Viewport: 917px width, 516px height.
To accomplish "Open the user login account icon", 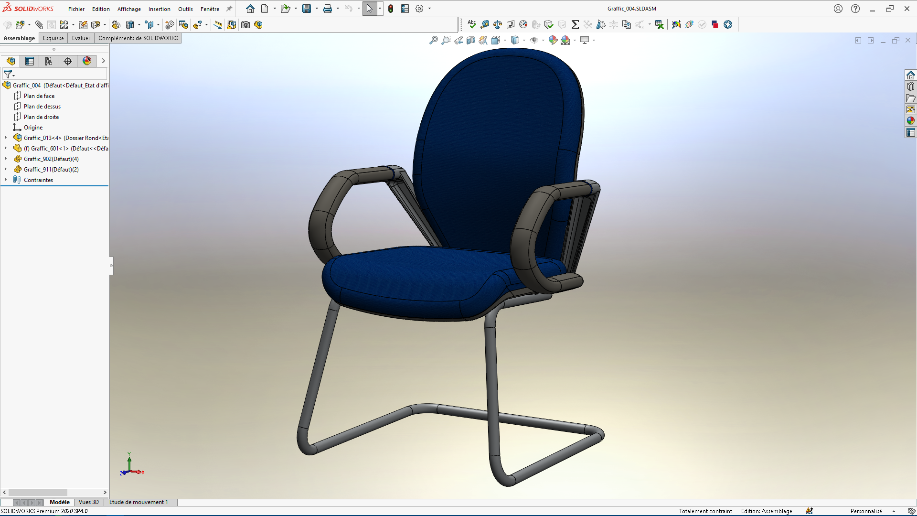I will tap(838, 9).
